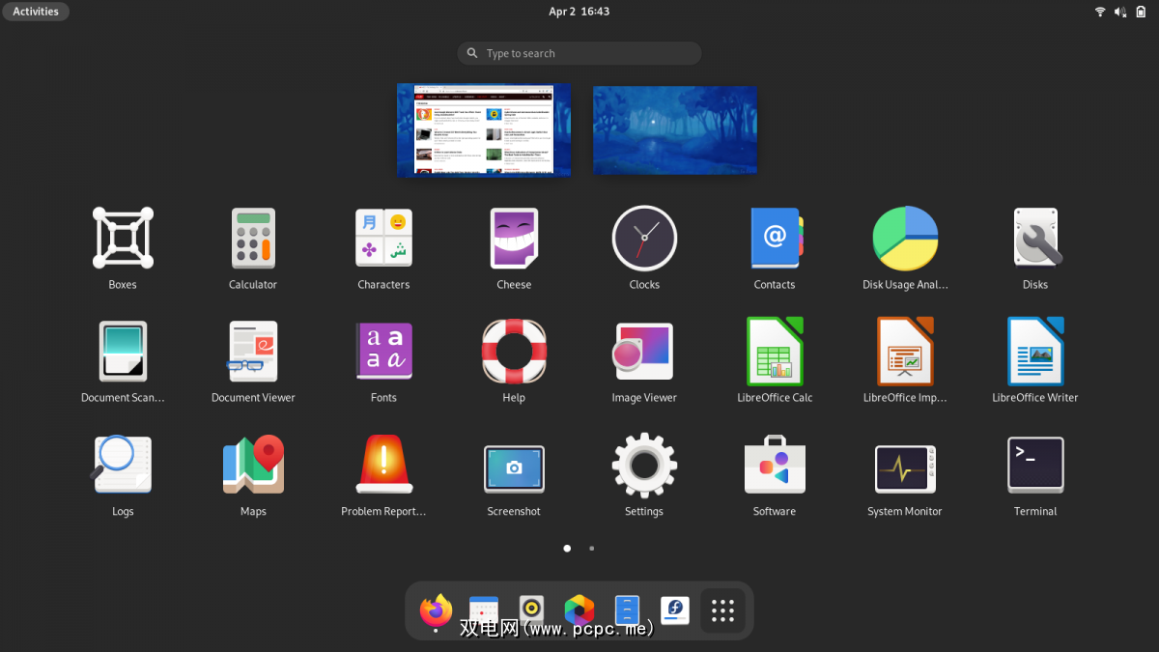The height and width of the screenshot is (652, 1159).
Task: Click the Activities button
Action: (x=36, y=12)
